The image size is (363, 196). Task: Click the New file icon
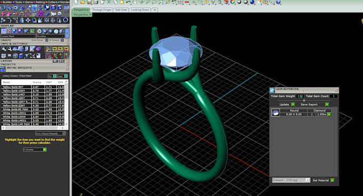pos(76,2)
